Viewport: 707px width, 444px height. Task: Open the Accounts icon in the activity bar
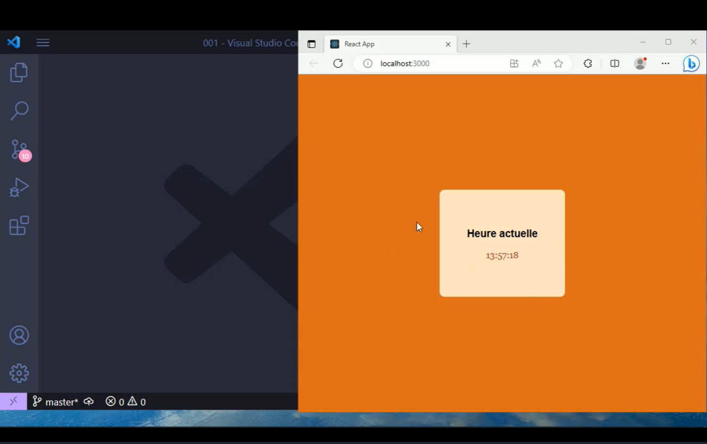click(x=19, y=335)
